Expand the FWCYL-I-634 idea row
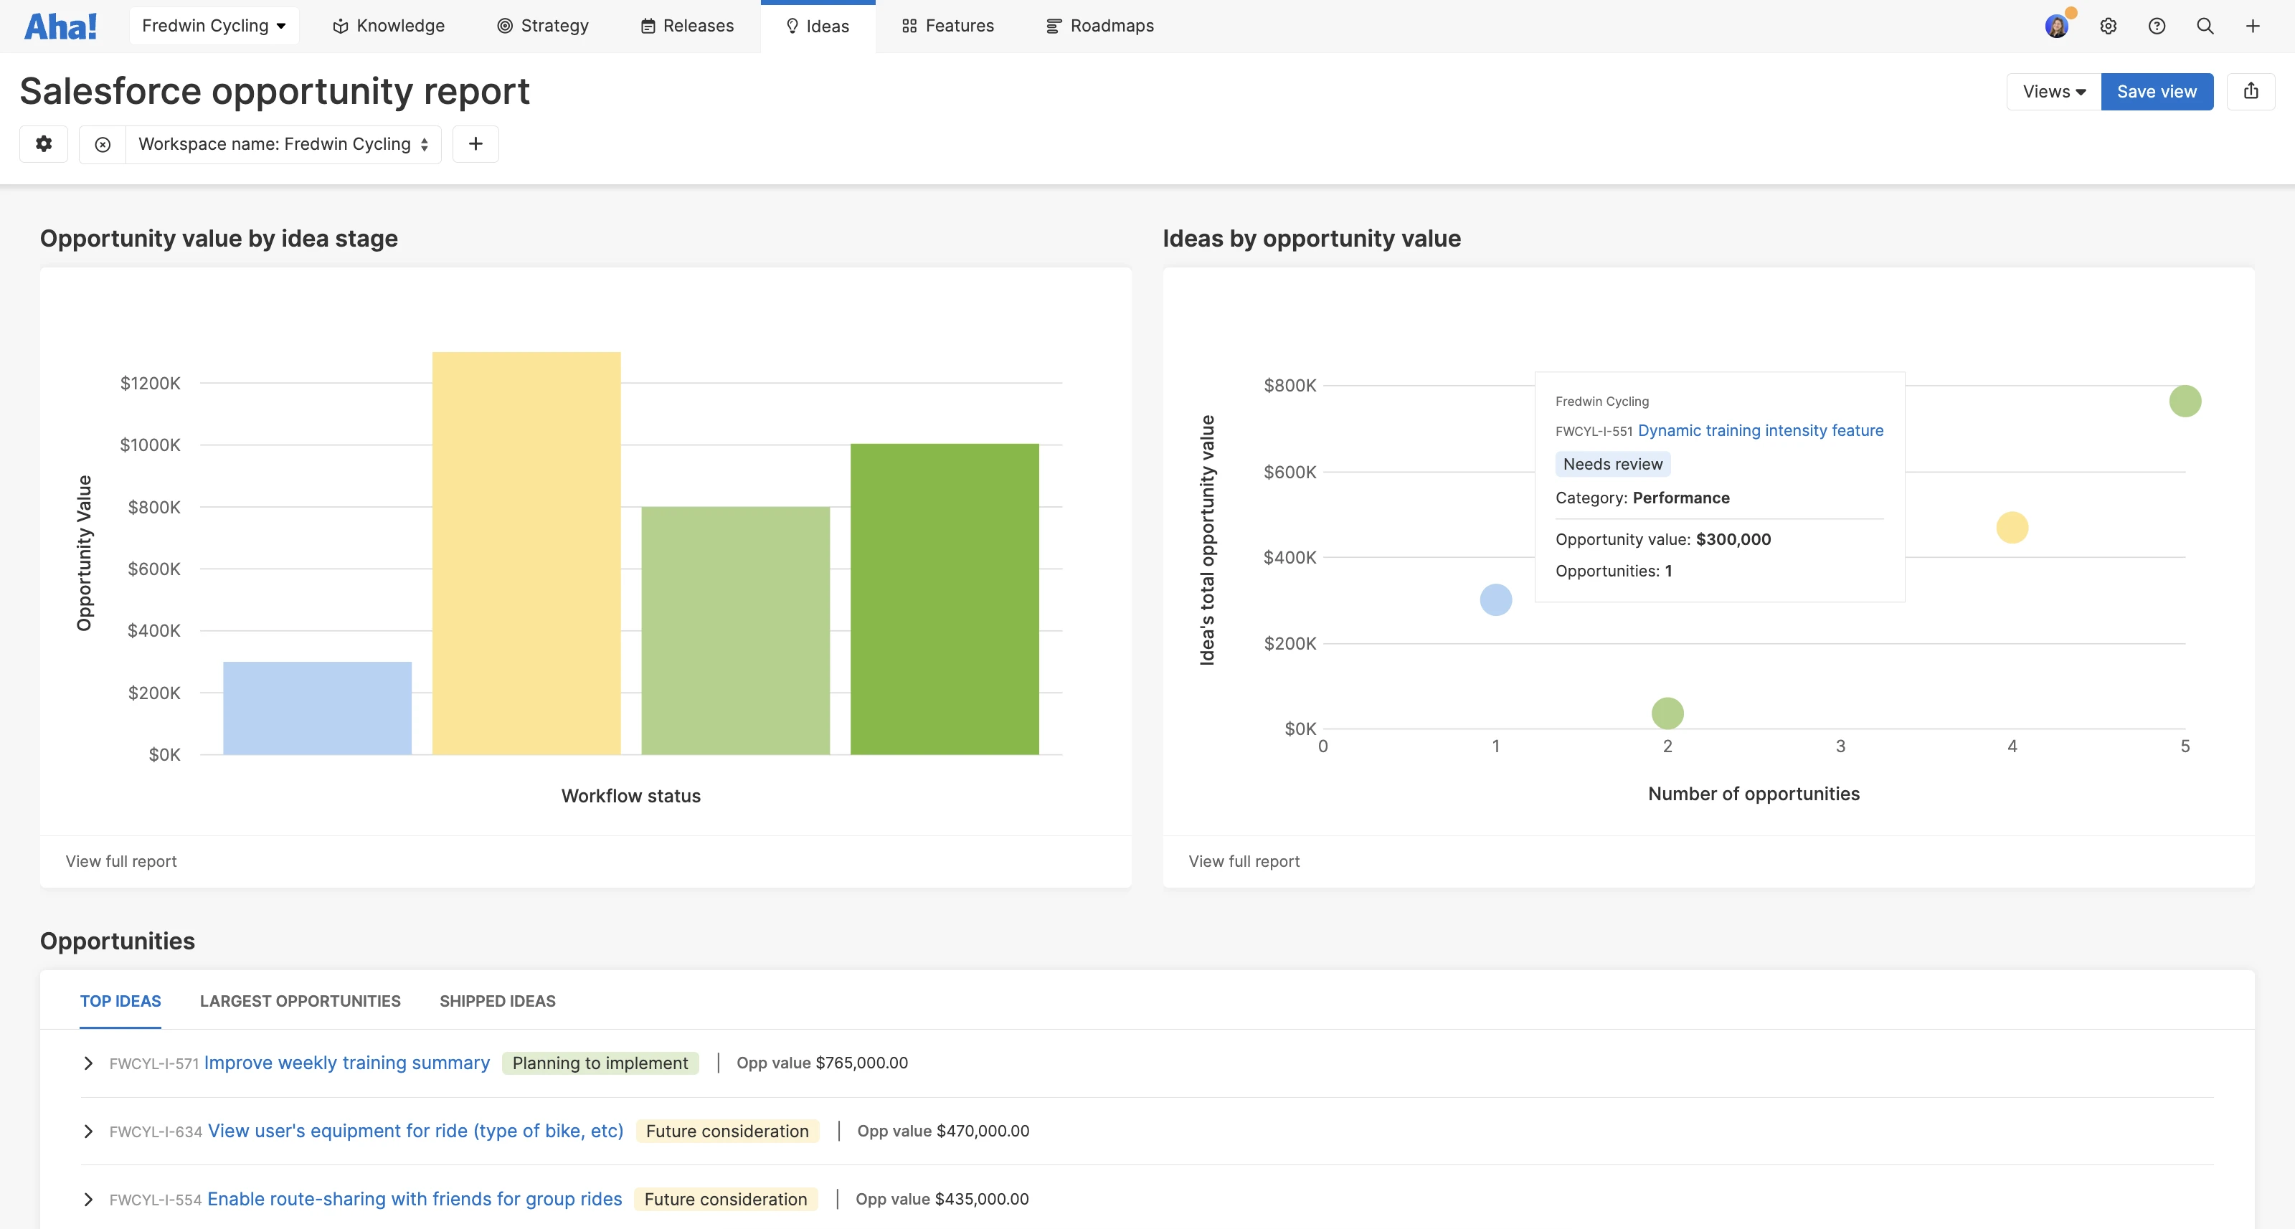Viewport: 2295px width, 1229px height. [88, 1131]
